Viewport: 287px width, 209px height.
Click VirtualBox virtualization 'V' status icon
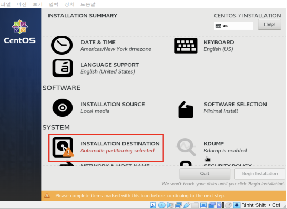(219, 205)
